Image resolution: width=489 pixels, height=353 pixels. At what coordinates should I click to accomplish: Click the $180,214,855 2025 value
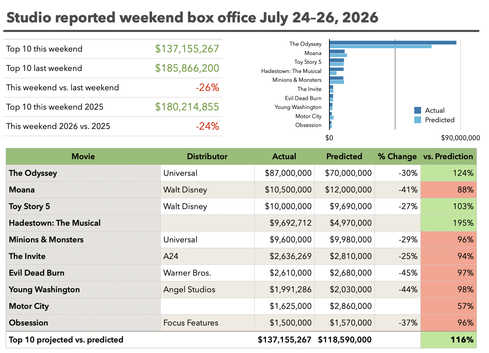pyautogui.click(x=187, y=107)
